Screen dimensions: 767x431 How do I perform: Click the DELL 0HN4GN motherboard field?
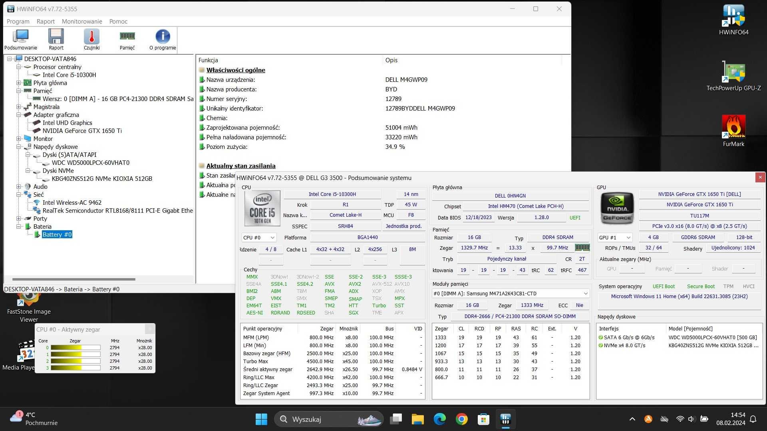[510, 196]
